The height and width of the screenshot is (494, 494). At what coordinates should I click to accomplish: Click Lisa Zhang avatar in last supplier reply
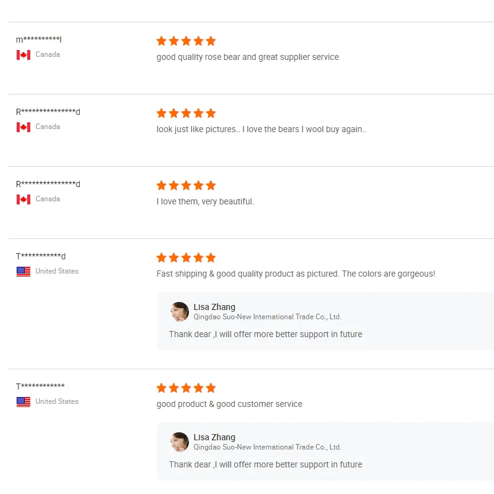(180, 442)
